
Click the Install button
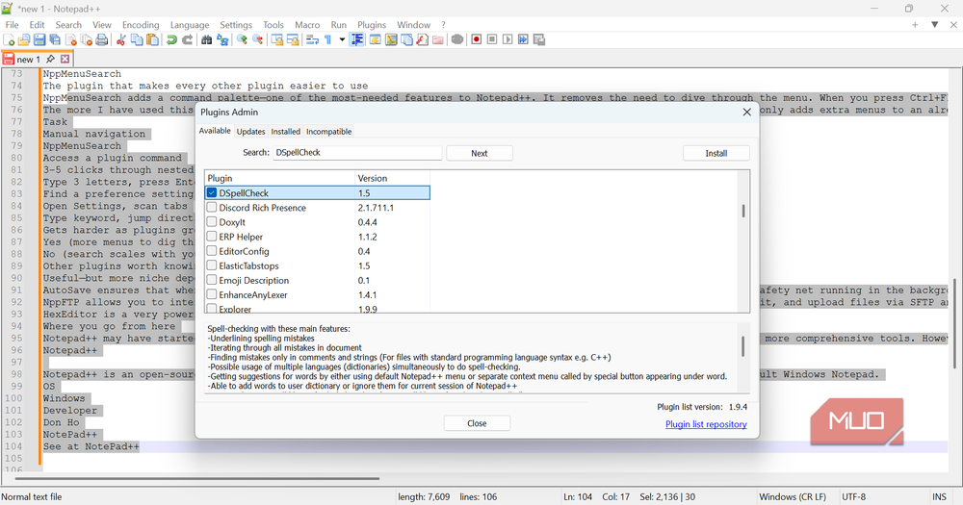(x=716, y=153)
